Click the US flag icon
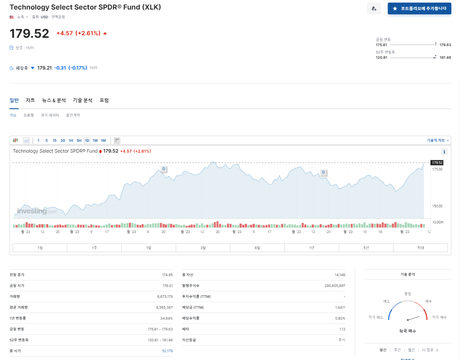The height and width of the screenshot is (360, 460). (x=11, y=17)
